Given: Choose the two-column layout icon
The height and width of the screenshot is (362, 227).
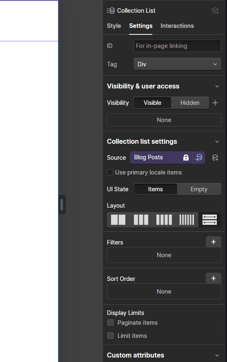Looking at the screenshot, I should [x=118, y=219].
